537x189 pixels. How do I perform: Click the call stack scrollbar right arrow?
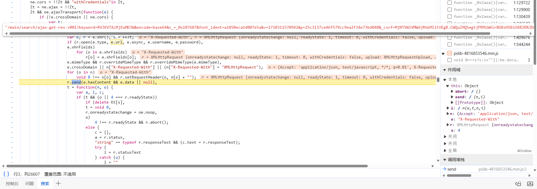[x=529, y=175]
